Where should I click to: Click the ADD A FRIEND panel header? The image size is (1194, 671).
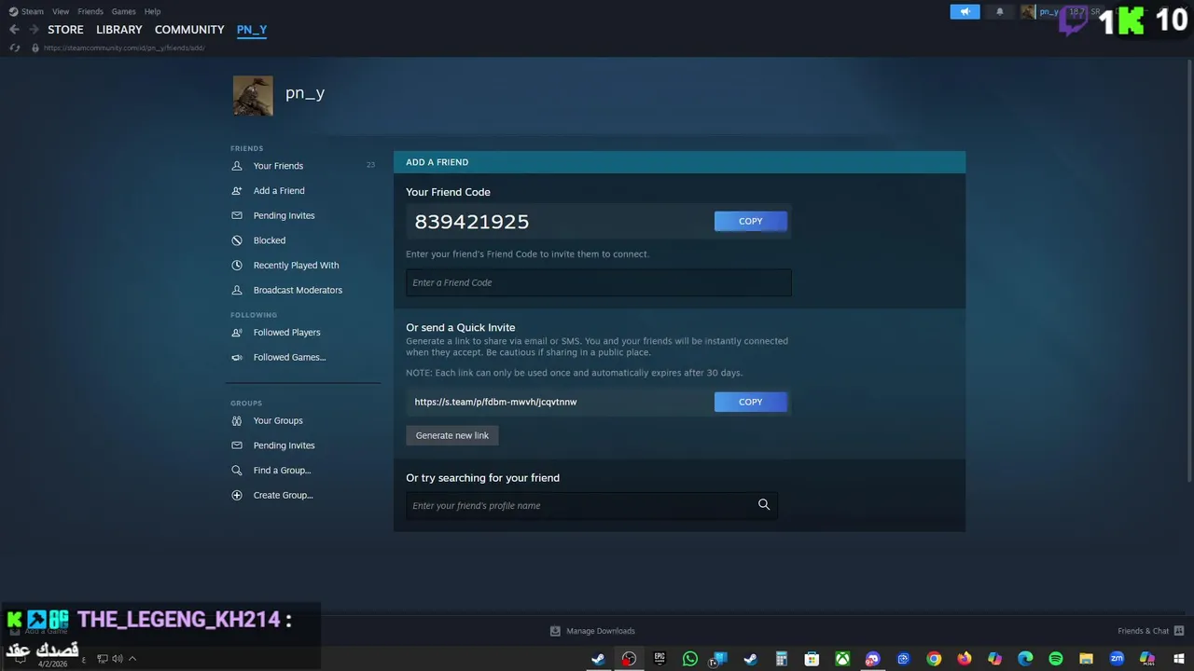679,162
